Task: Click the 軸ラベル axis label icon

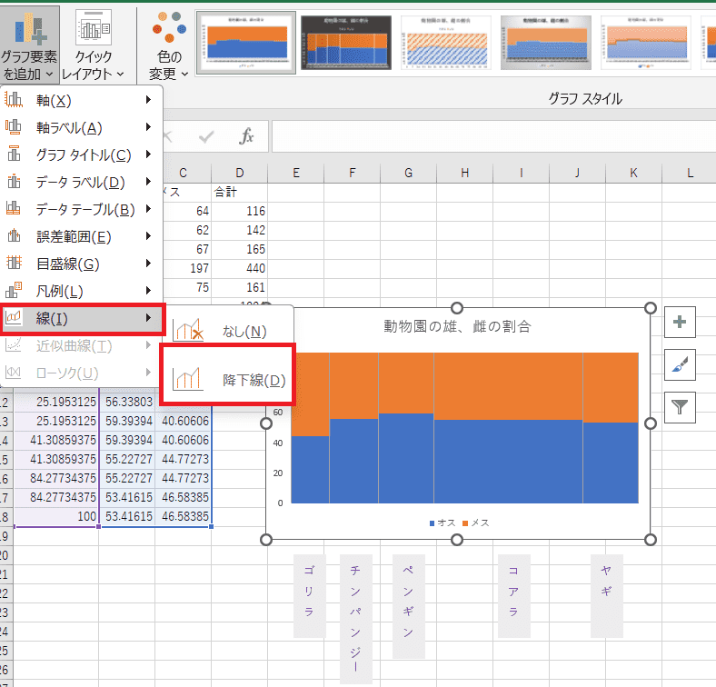Action: tap(14, 126)
